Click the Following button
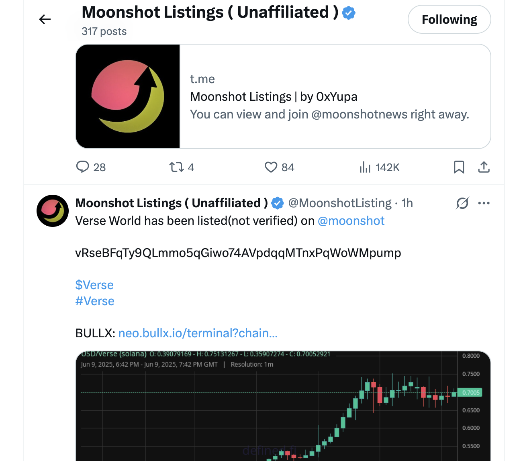 pos(449,19)
